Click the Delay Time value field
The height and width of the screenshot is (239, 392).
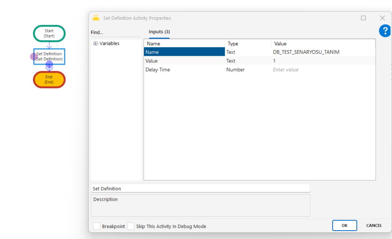coord(323,70)
